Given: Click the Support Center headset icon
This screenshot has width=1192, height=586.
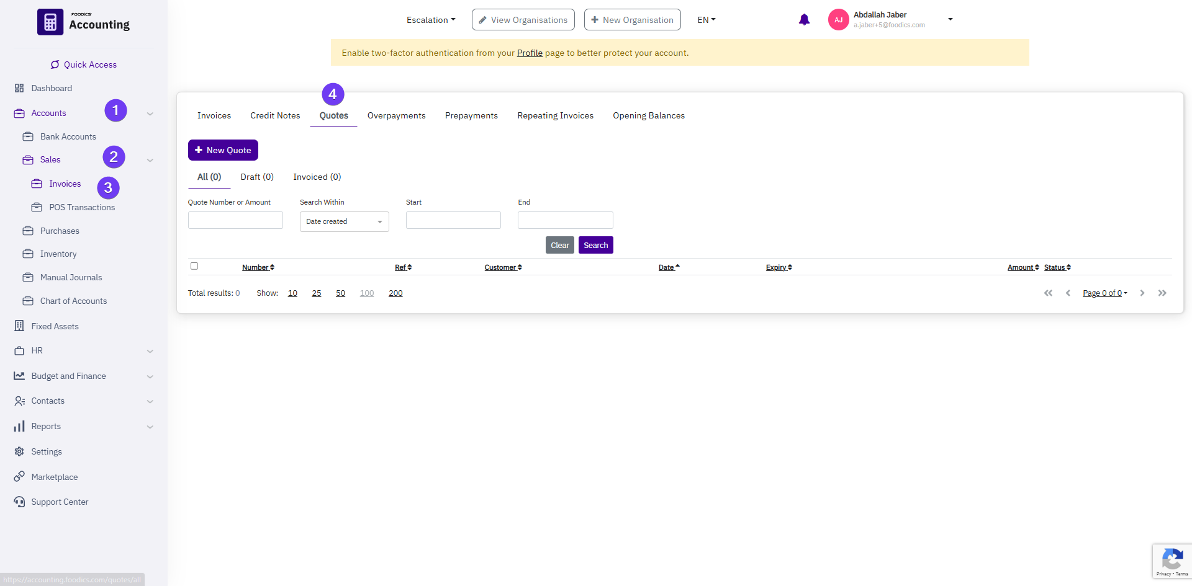Looking at the screenshot, I should [x=19, y=502].
